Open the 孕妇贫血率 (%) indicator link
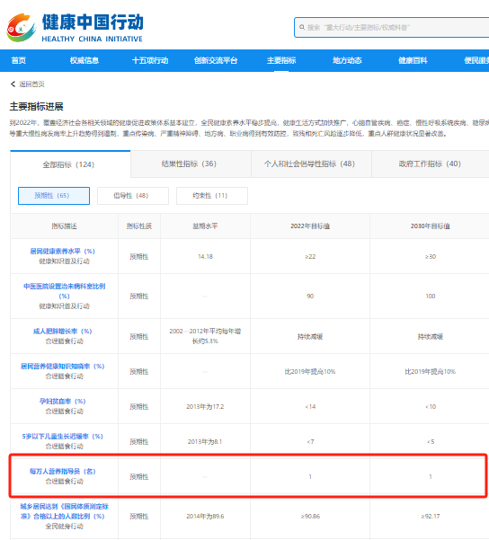 pos(62,402)
